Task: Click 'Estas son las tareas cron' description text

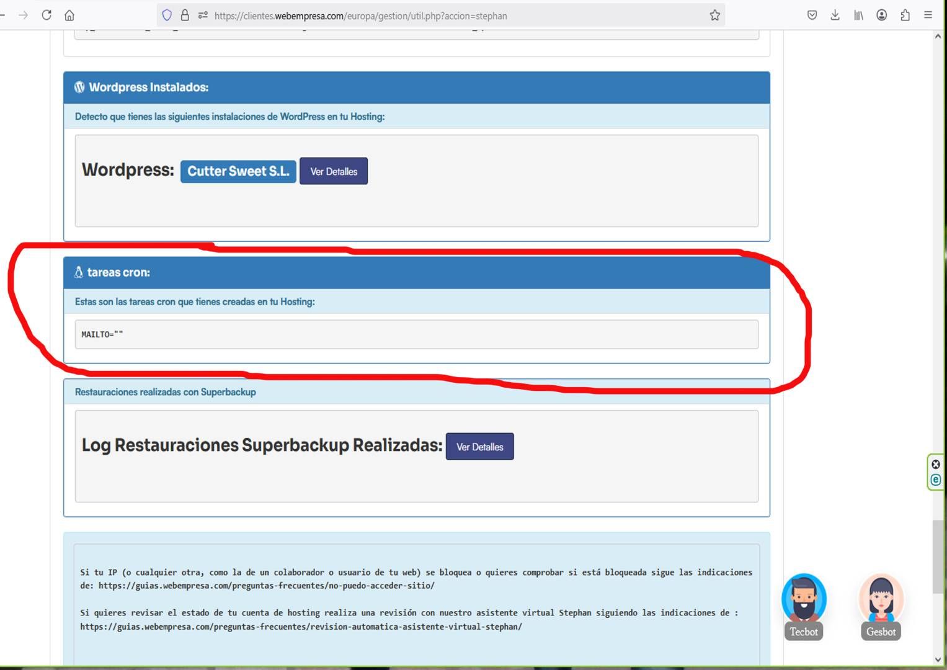Action: (x=195, y=301)
